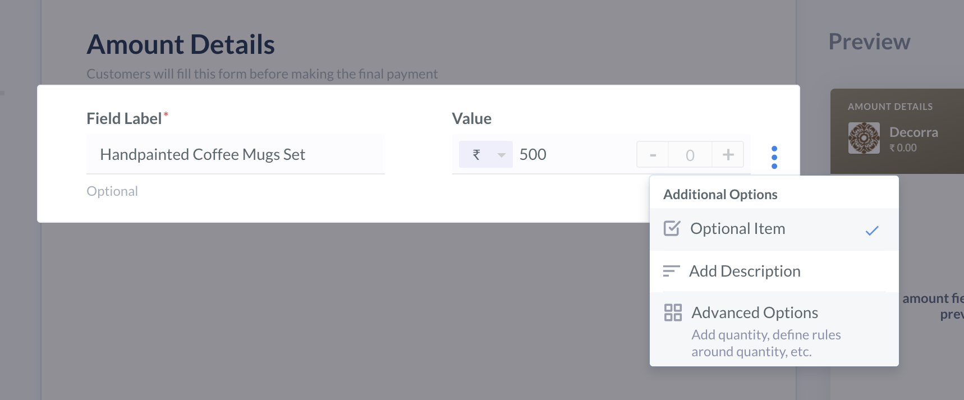Click the quantity stepper showing zero
This screenshot has height=400, width=964.
point(690,154)
